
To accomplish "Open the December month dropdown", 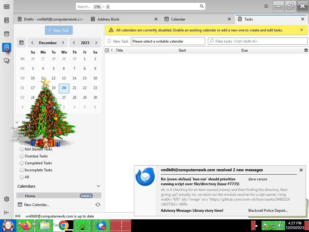I will (48, 43).
